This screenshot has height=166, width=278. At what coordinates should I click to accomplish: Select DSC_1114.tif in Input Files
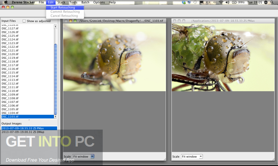tap(28, 76)
